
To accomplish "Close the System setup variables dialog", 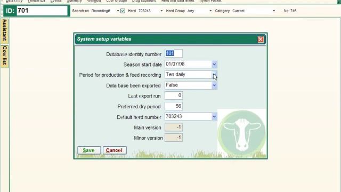I will coord(261,39).
